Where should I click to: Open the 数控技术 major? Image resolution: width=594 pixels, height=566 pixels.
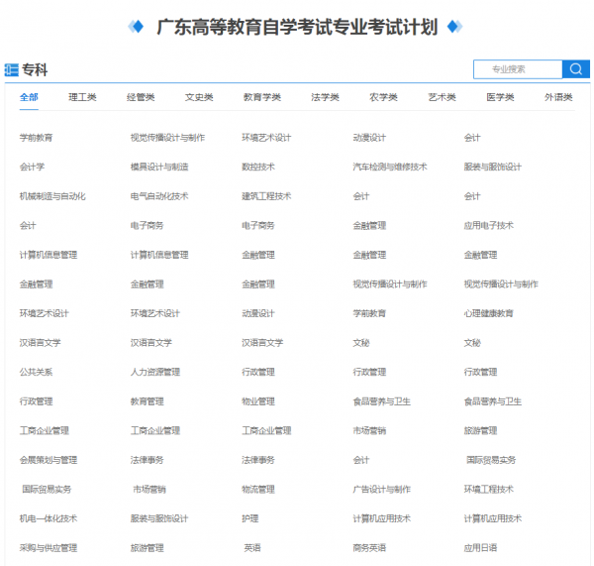258,167
